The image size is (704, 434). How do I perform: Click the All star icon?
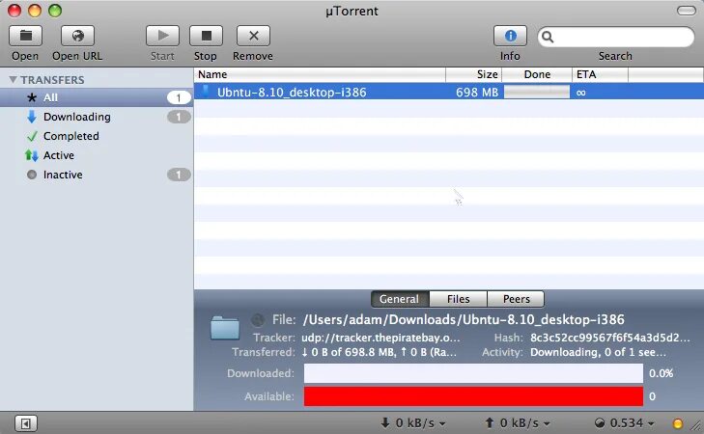coord(32,97)
